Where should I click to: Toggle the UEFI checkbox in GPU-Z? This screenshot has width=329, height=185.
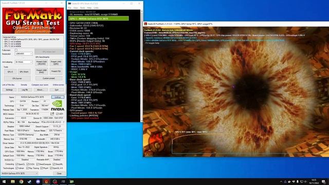click(57, 114)
